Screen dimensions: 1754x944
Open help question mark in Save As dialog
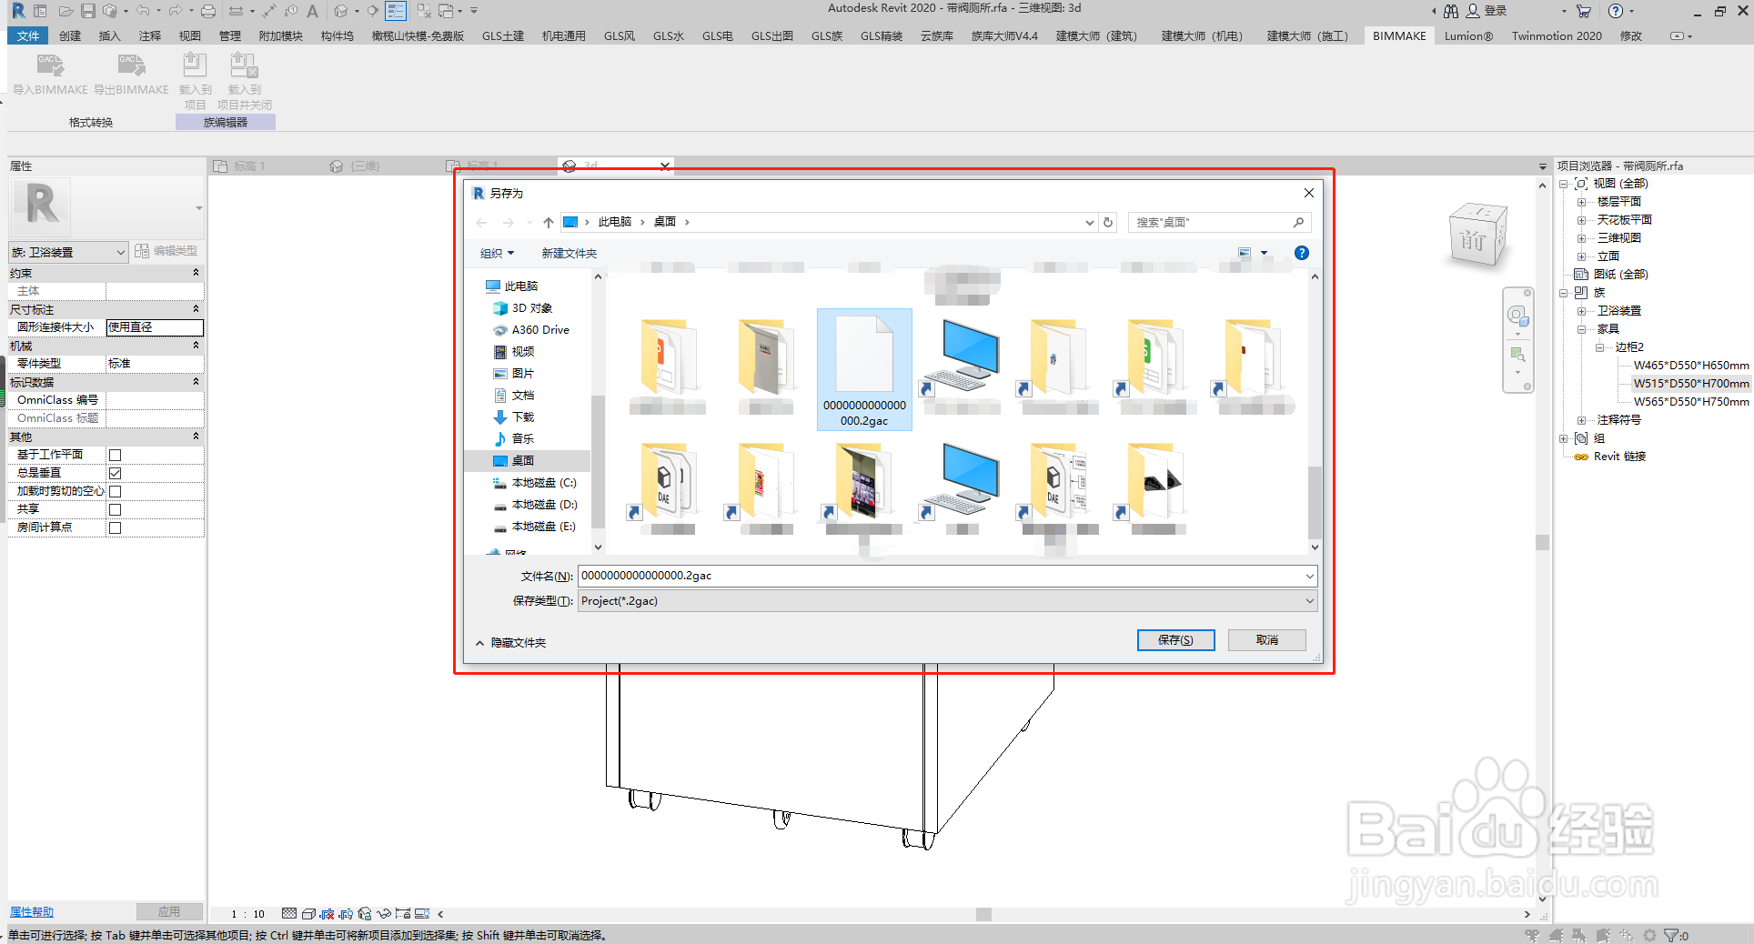[x=1302, y=253]
